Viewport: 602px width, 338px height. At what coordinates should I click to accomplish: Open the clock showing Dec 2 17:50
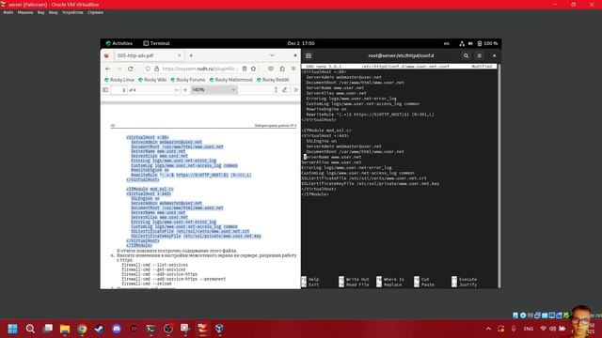point(301,43)
